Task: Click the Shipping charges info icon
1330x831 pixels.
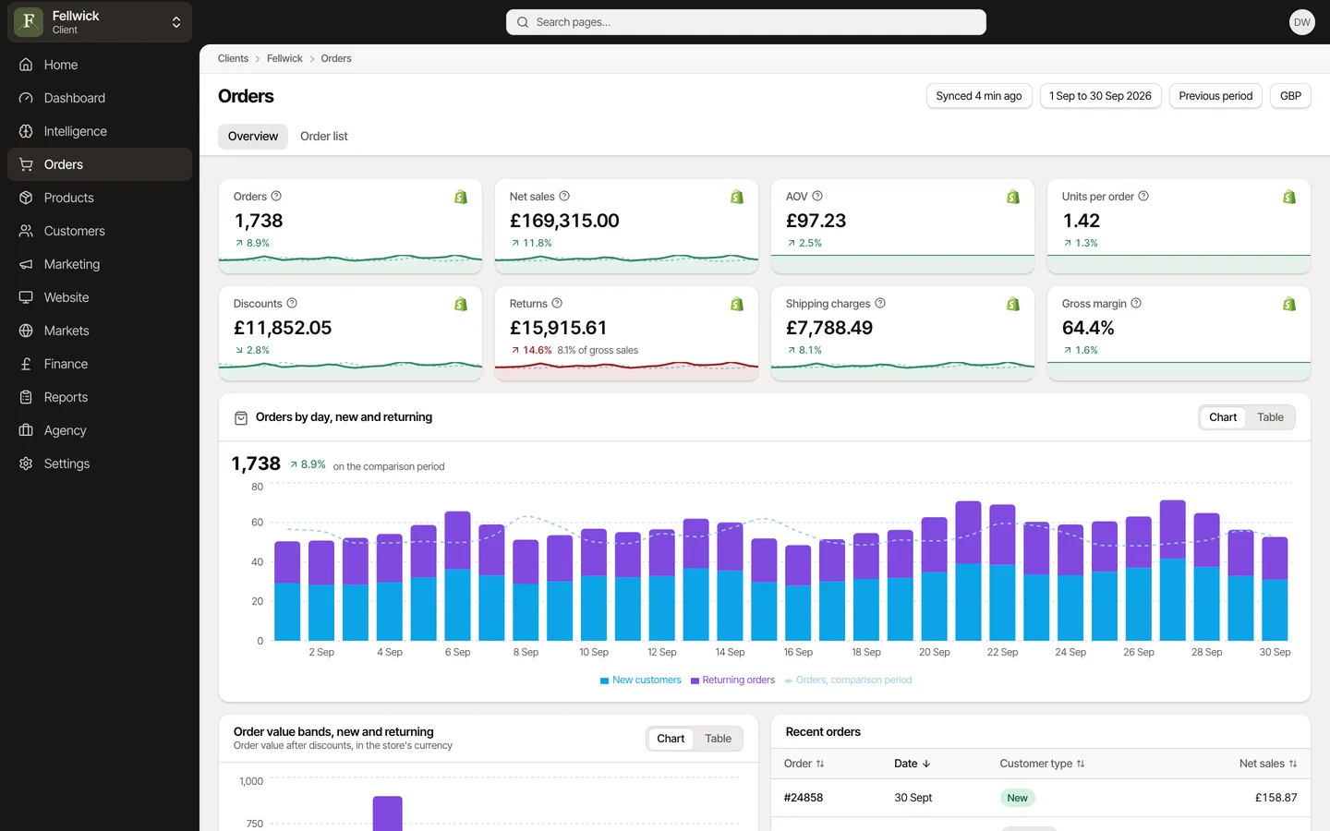Action: [x=880, y=303]
